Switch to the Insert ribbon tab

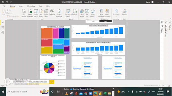point(21,6)
